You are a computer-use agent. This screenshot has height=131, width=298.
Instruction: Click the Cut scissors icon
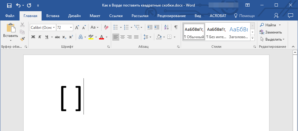[22, 25]
